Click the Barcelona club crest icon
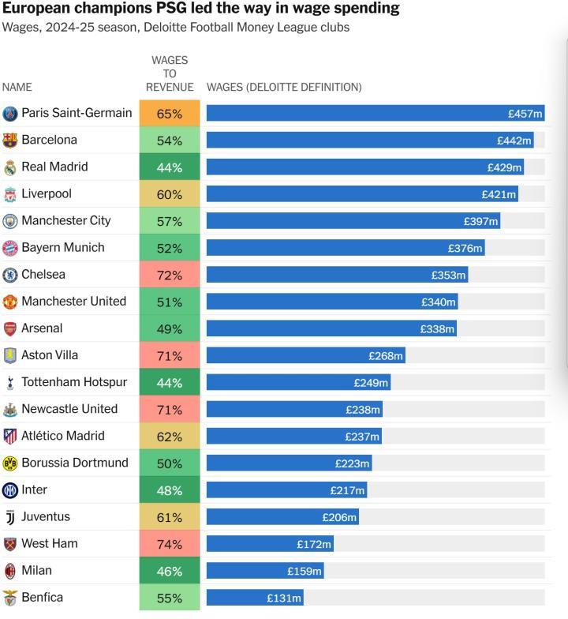 click(9, 141)
